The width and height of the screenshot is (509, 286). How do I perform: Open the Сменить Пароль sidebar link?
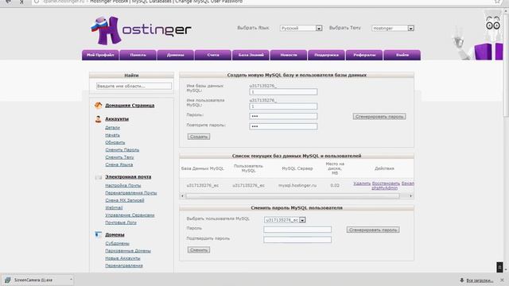[122, 150]
